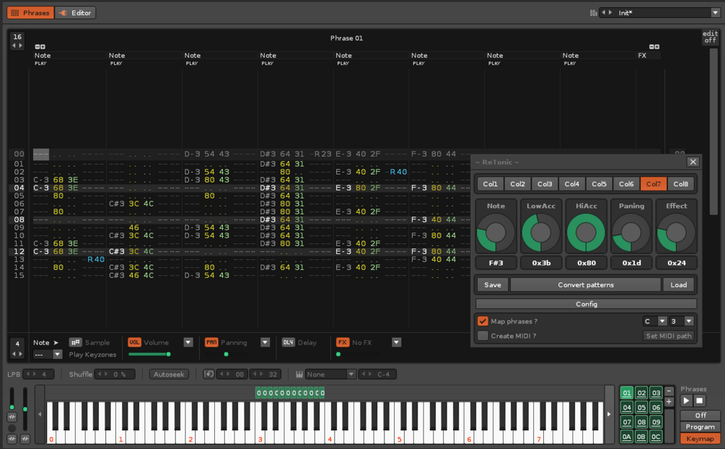Select phrase slot 02
This screenshot has width=725, height=449.
pyautogui.click(x=641, y=393)
